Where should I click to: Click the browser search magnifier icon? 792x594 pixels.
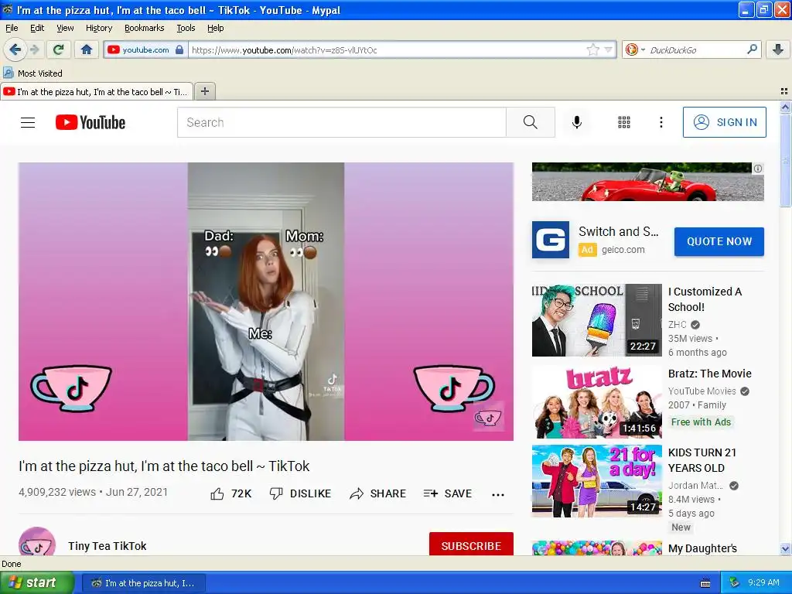coord(752,49)
